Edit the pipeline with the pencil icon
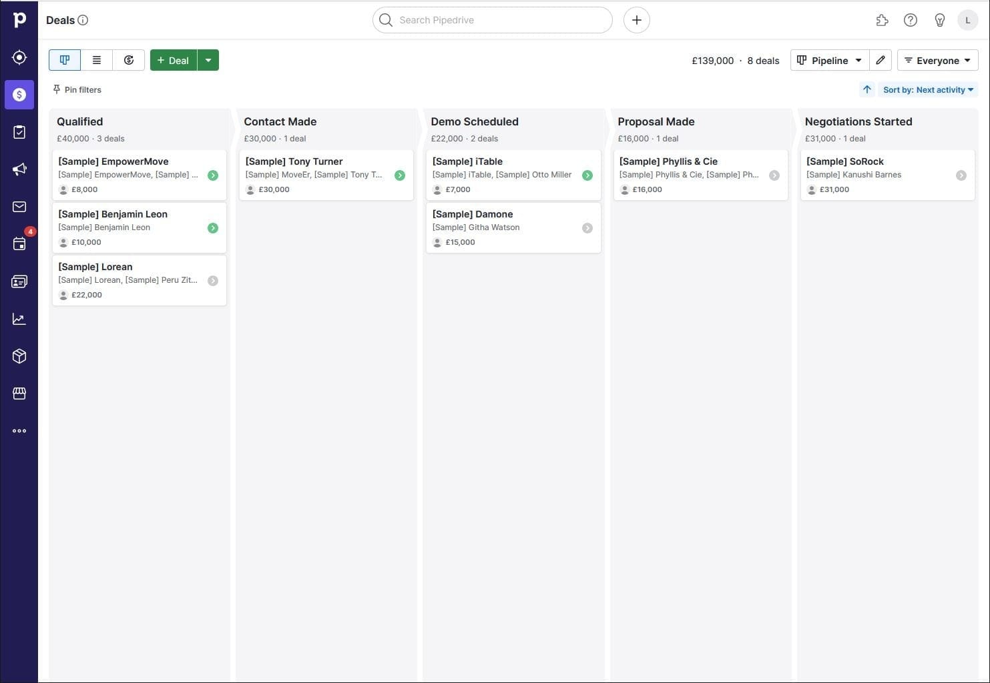990x683 pixels. click(880, 60)
